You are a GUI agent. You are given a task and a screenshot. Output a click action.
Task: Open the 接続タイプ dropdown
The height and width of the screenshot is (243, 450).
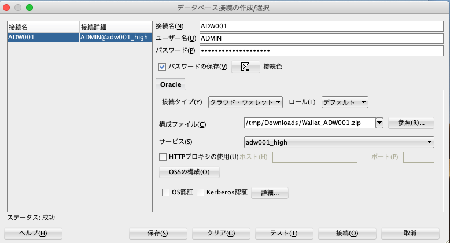[245, 102]
